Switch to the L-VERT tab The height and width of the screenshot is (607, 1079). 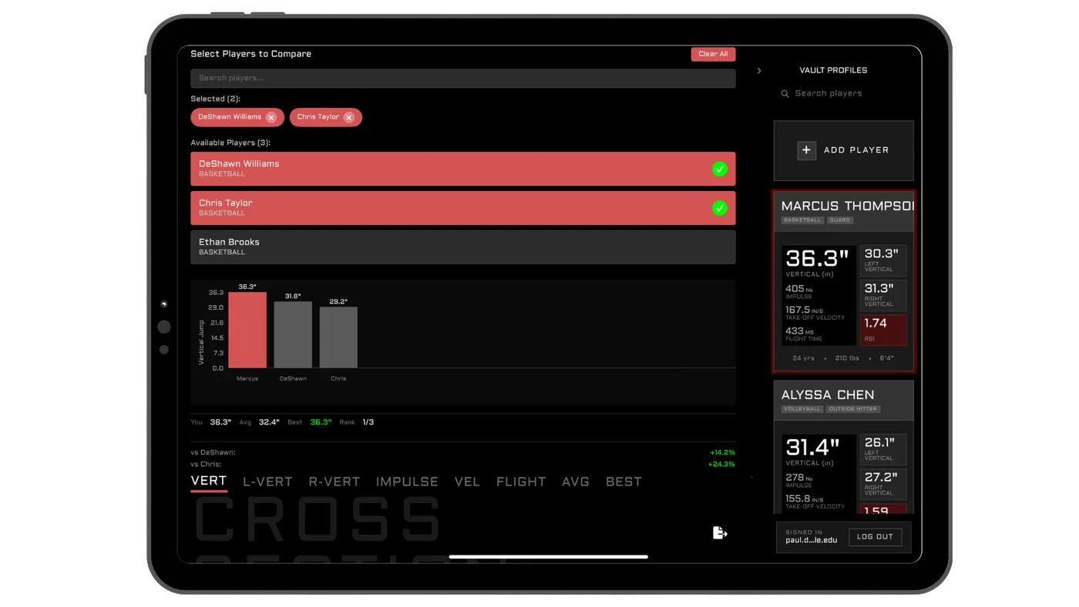pyautogui.click(x=267, y=481)
